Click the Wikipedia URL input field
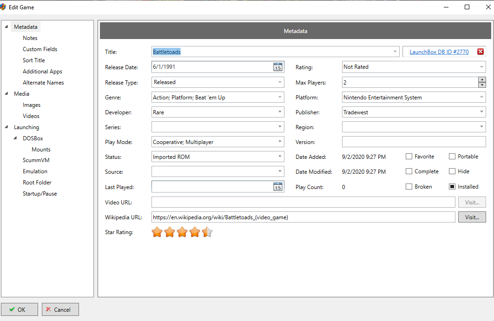Screen dimensions: 494x321 tap(303, 217)
